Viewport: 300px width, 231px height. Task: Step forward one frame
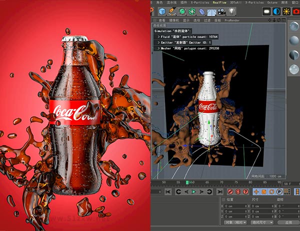tap(201, 191)
